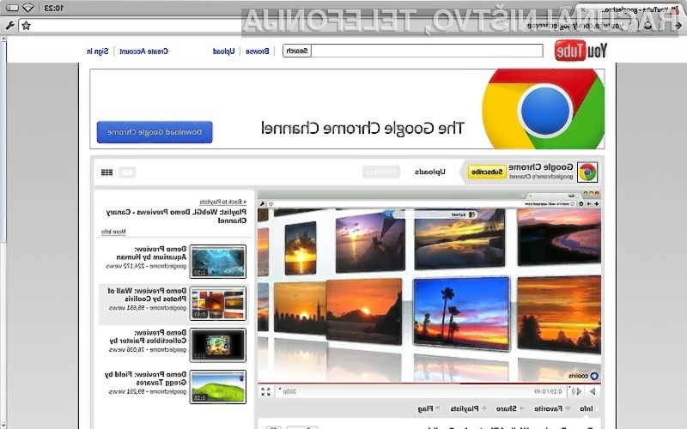
Task: Add to Playlists with the plus button
Action: (468, 409)
